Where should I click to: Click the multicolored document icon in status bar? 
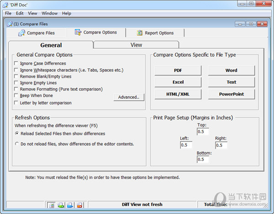click(52, 205)
